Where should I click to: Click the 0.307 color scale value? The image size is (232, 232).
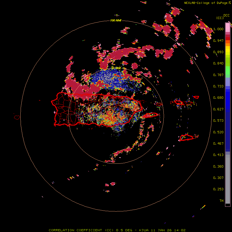point(218,178)
